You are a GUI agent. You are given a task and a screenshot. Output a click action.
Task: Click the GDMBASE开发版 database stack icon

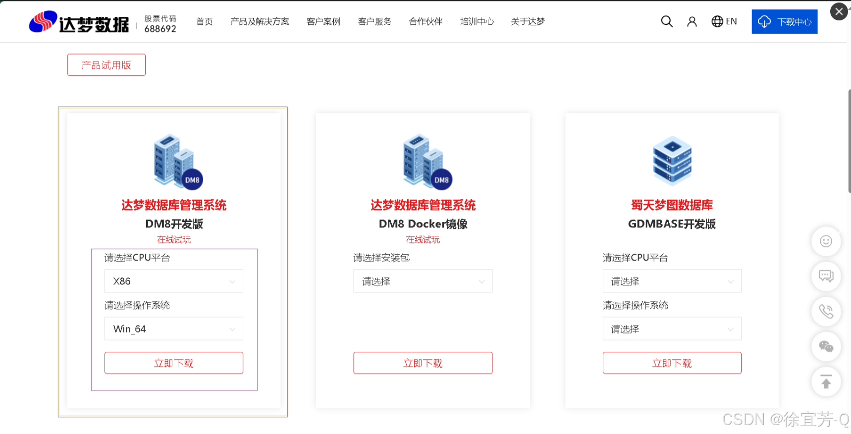(672, 160)
